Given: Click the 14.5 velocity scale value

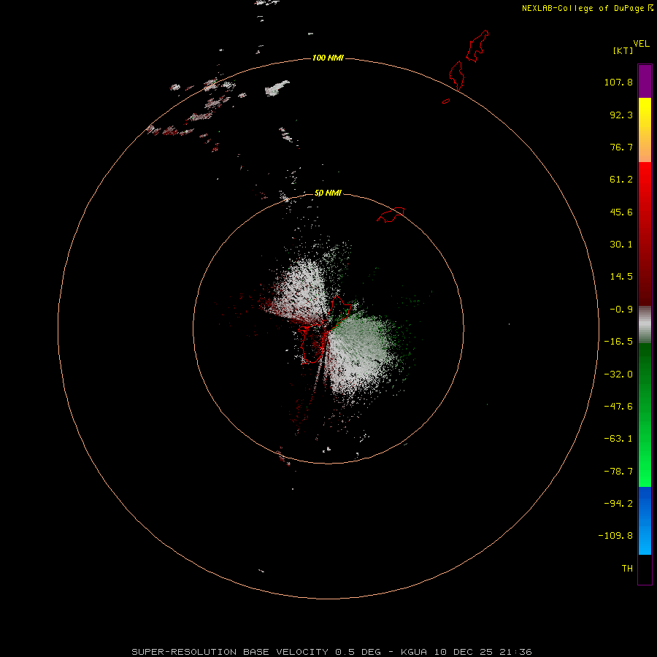Looking at the screenshot, I should pyautogui.click(x=621, y=277).
